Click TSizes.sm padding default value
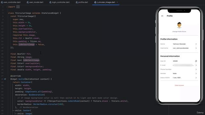The height and width of the screenshot is (115, 205). [35, 41]
